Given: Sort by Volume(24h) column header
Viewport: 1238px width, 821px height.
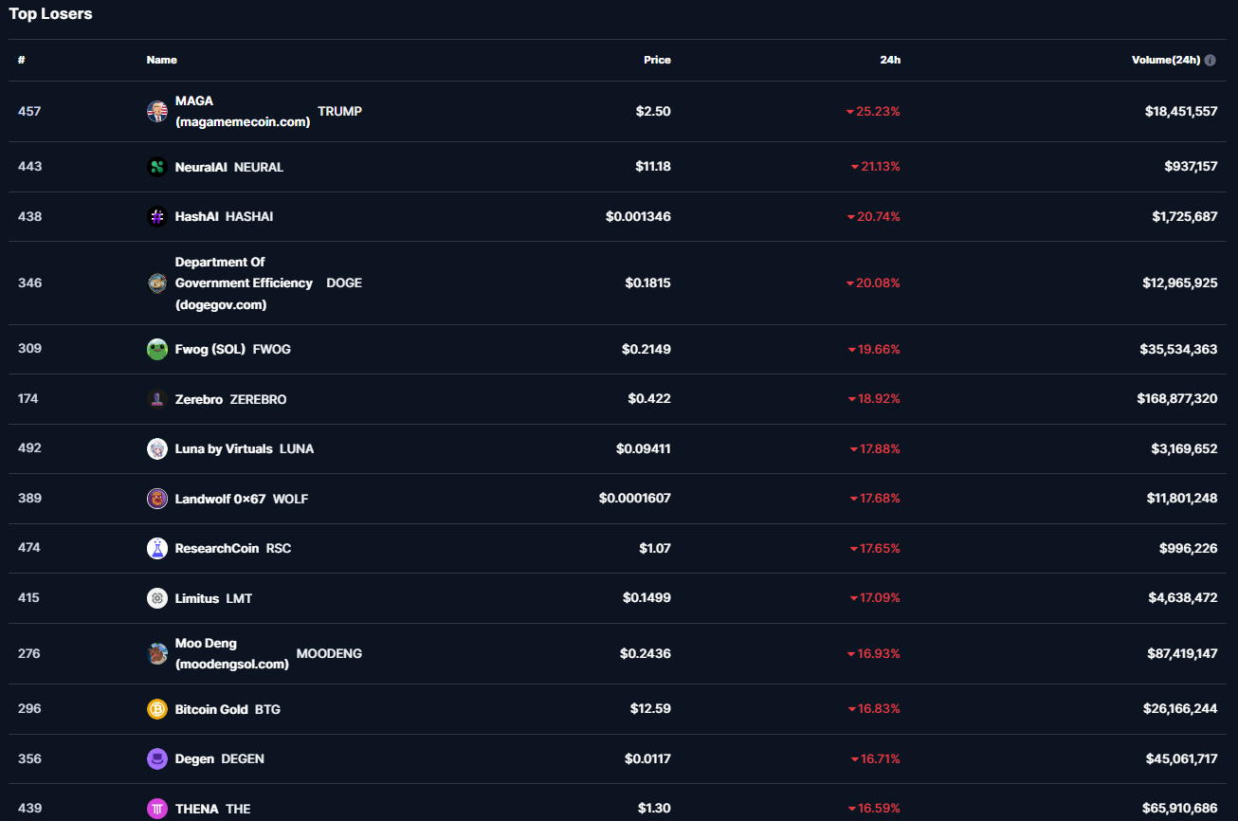Looking at the screenshot, I should (1165, 60).
